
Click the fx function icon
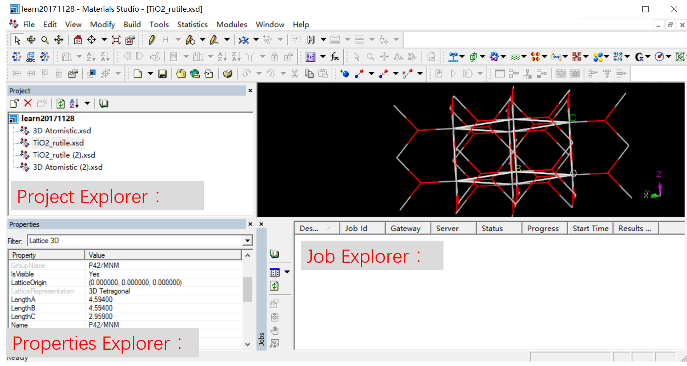point(335,57)
